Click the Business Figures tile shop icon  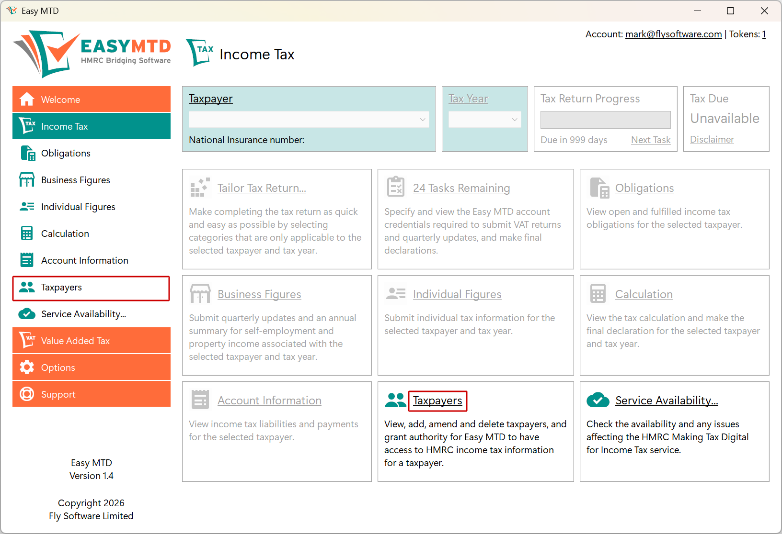click(x=200, y=294)
